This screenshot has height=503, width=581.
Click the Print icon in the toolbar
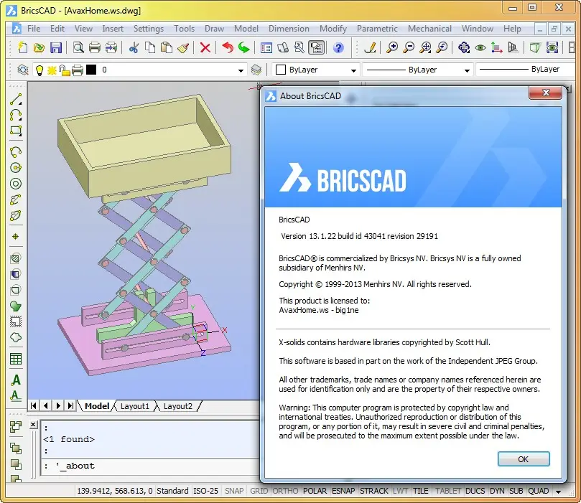tap(95, 48)
